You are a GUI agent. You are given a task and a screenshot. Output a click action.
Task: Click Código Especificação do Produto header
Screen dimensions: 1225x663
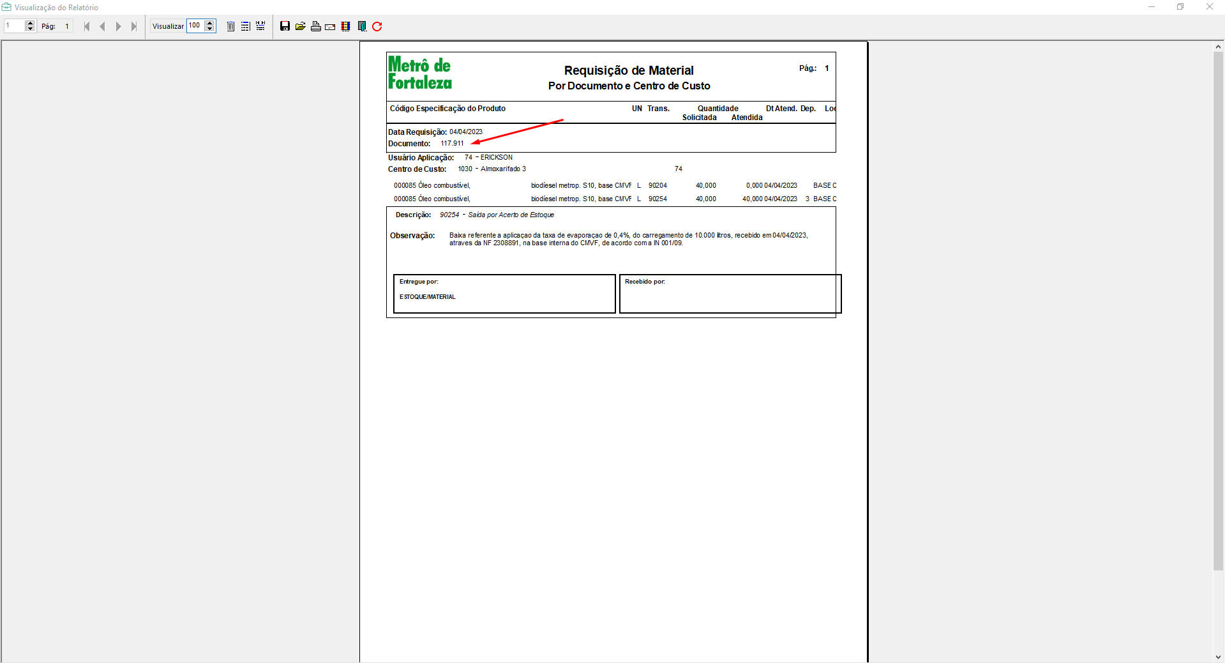point(447,109)
